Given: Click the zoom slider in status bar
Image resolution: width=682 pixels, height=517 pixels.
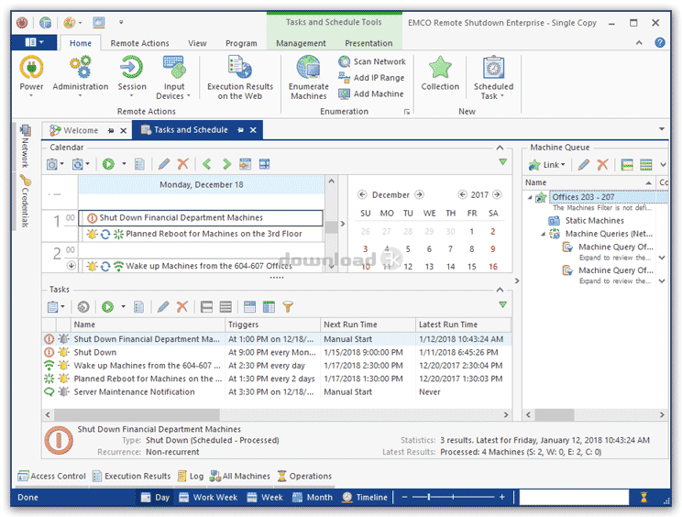Looking at the screenshot, I should click(x=452, y=497).
